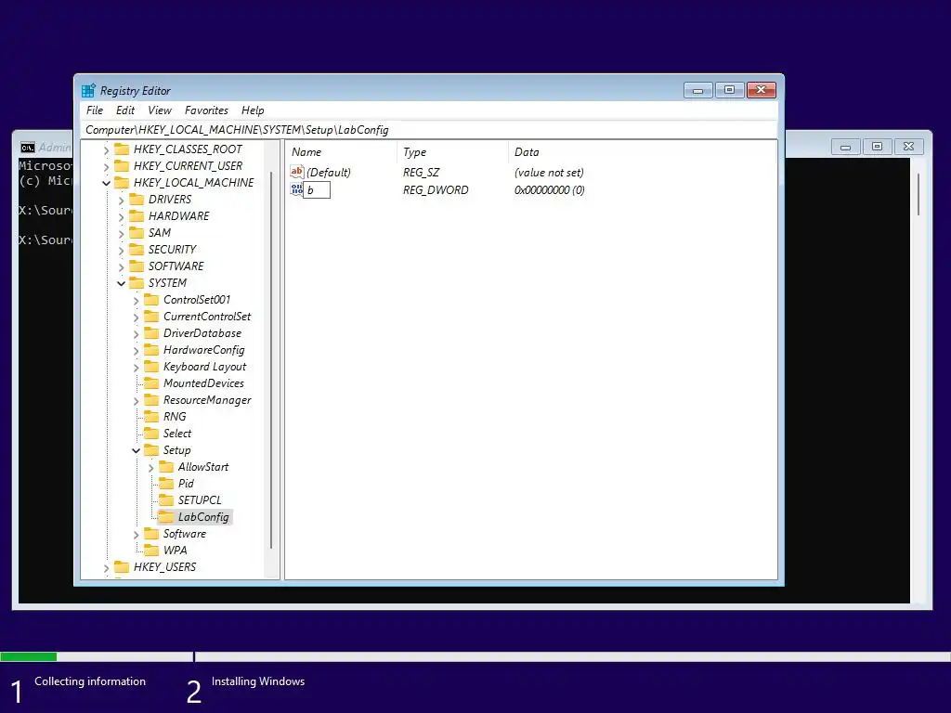Viewport: 951px width, 713px height.
Task: Expand the AllowStart key chevron
Action: 150,468
